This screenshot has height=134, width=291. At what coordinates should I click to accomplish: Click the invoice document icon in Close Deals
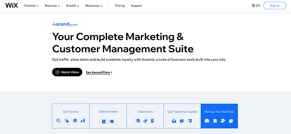138,121
